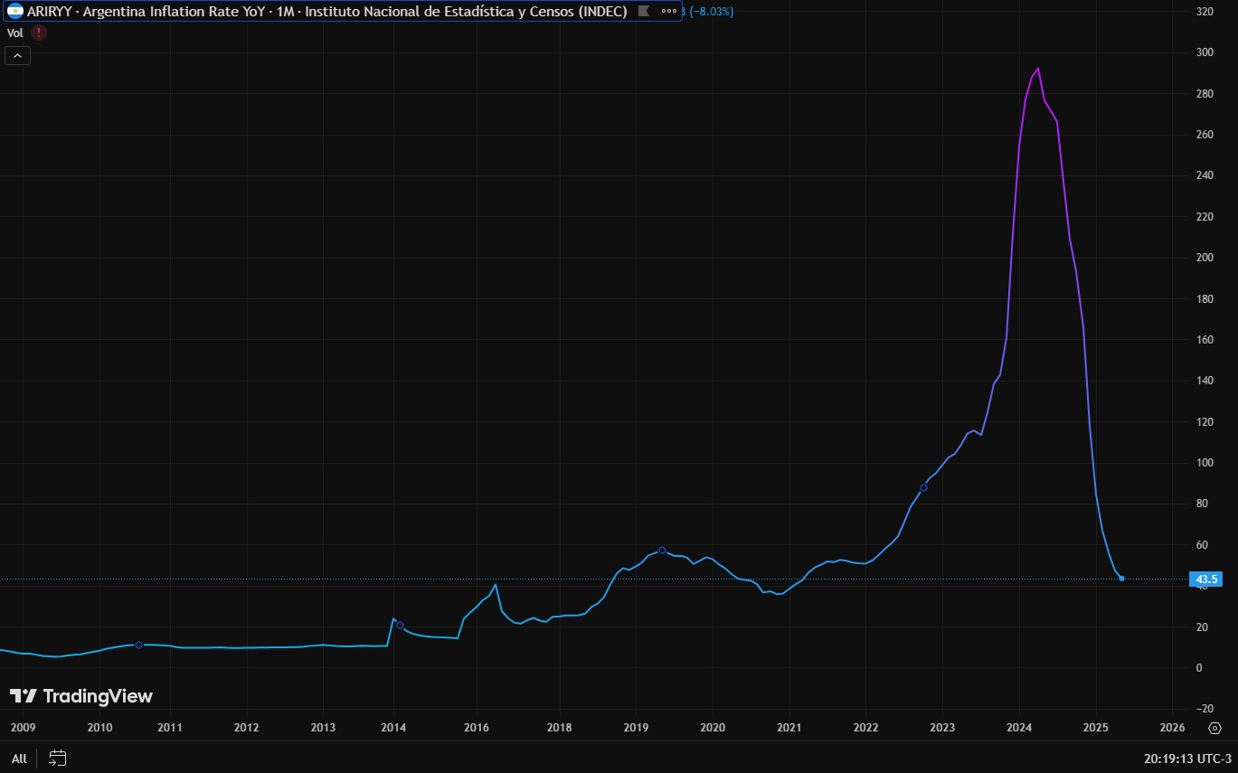Click the 2010 time axis label
This screenshot has height=773, width=1238.
tap(99, 728)
